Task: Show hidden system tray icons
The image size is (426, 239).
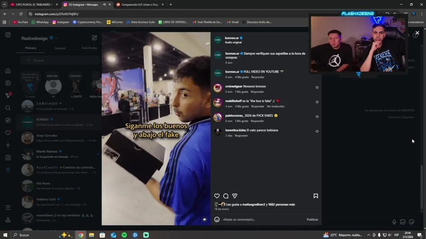Action: [x=368, y=235]
